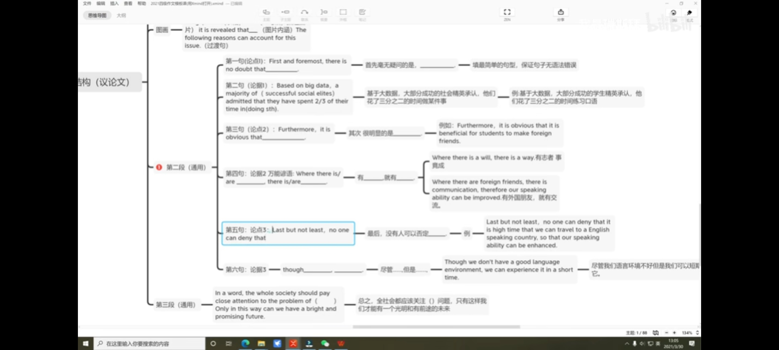The image size is (779, 350).
Task: Open the Windows notification center
Action: coord(692,344)
